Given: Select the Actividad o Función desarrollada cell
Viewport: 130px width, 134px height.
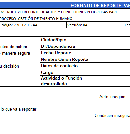Looking at the screenshot, I should pyautogui.click(x=66, y=81).
